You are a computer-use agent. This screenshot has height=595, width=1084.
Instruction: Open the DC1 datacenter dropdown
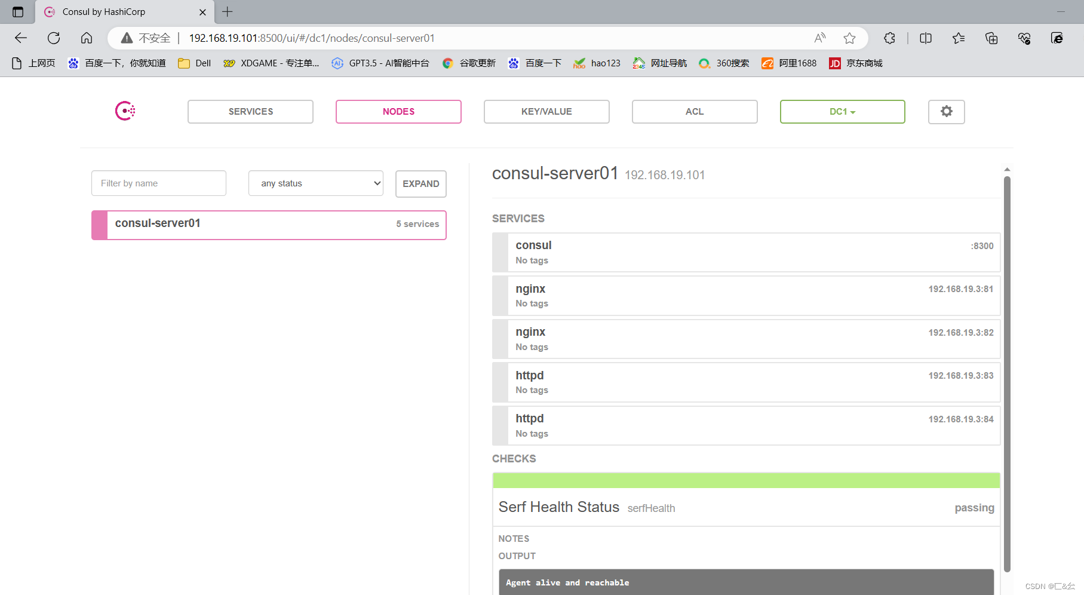842,111
